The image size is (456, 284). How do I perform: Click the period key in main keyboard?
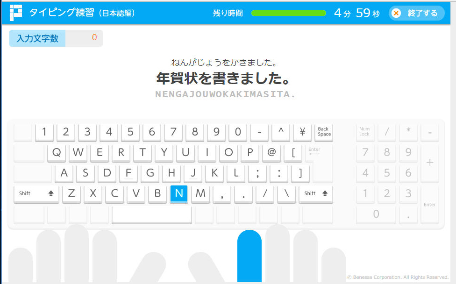[244, 193]
